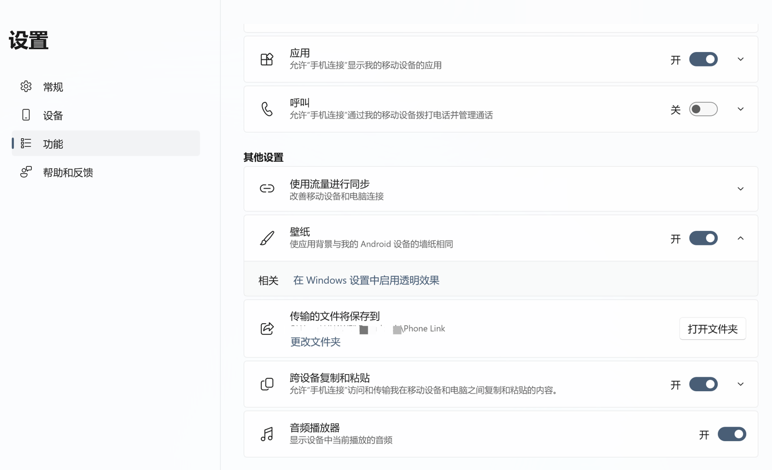This screenshot has height=470, width=772.
Task: Switch off 跨设备复制和粘贴 toggle
Action: point(703,384)
